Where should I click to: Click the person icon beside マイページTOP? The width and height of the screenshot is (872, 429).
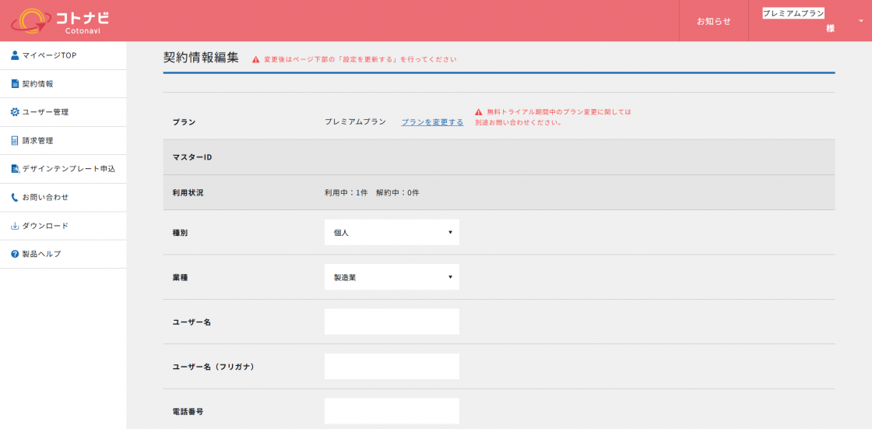[x=15, y=55]
